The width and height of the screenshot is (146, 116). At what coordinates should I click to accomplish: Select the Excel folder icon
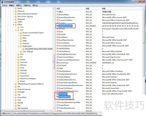coord(18,68)
